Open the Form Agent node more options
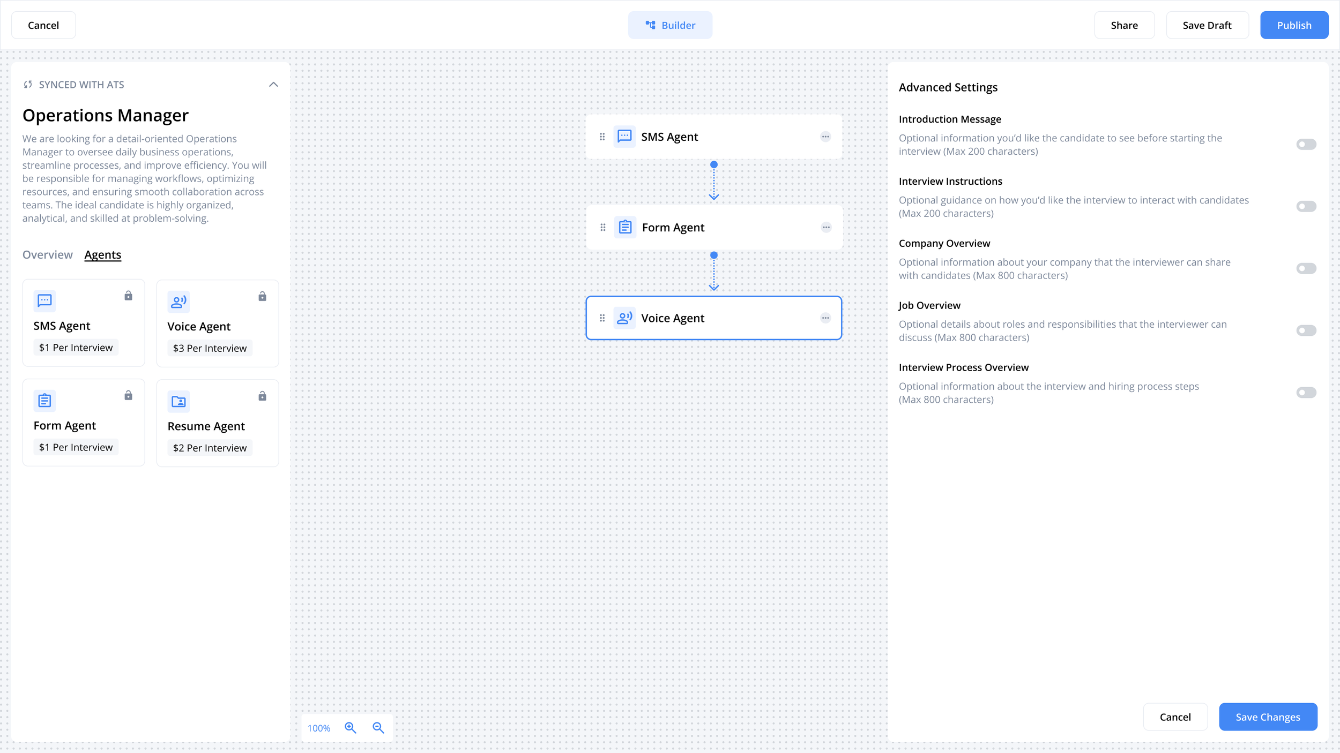The width and height of the screenshot is (1340, 753). 826,227
